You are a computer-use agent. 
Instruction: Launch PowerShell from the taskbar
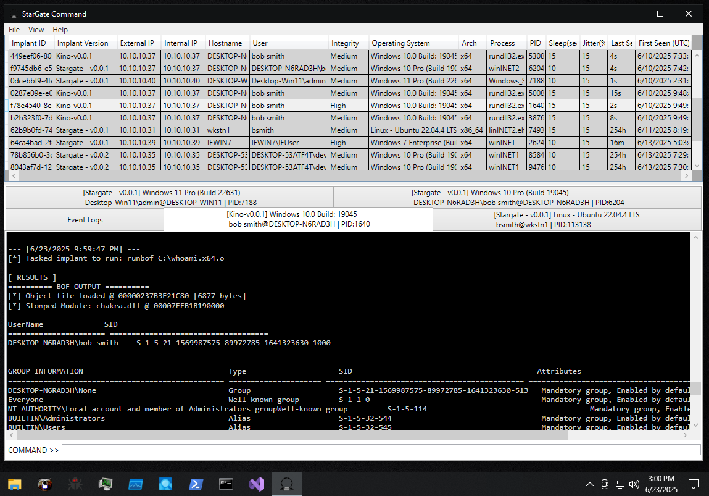[196, 484]
